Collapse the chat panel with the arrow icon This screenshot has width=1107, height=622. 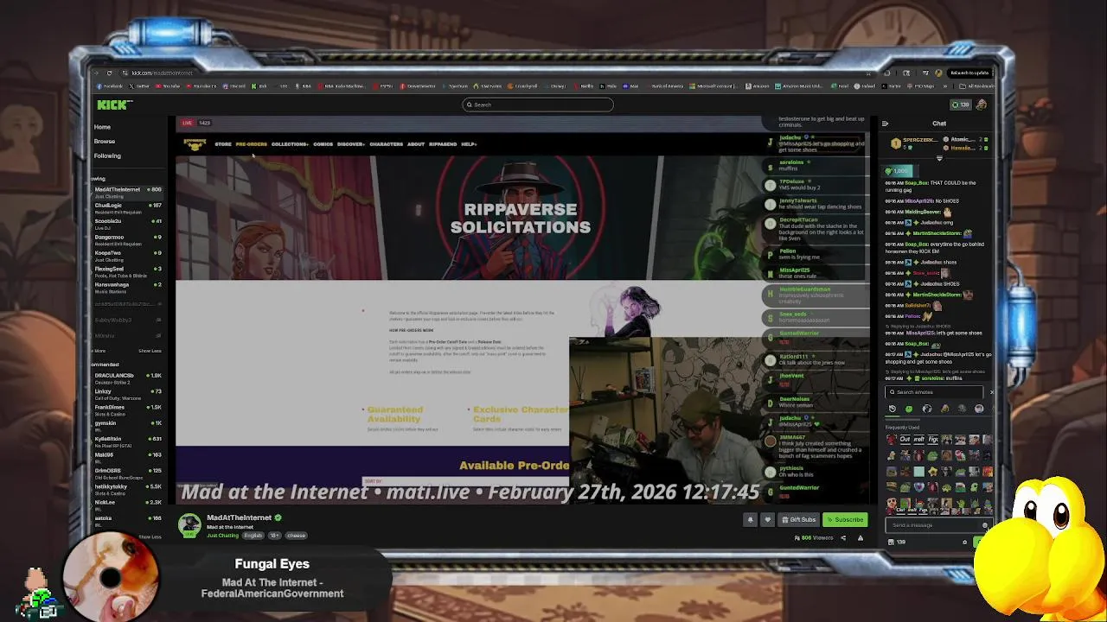[x=885, y=124]
